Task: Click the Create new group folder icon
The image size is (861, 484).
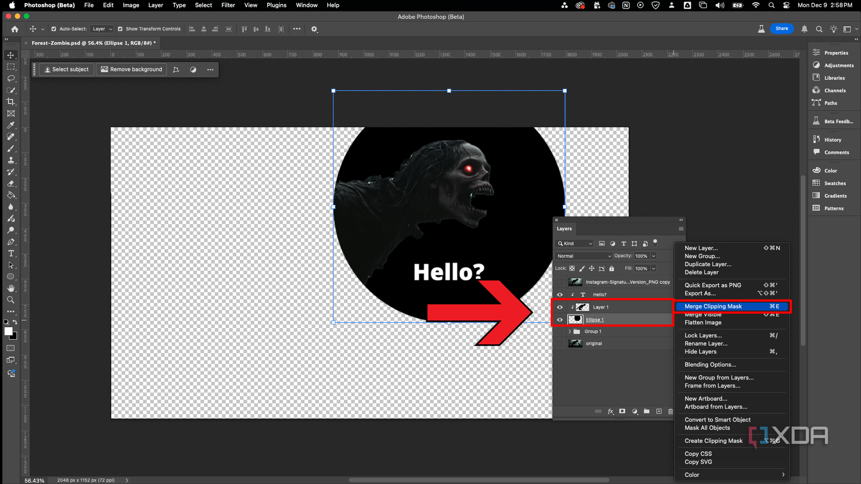Action: 647,412
